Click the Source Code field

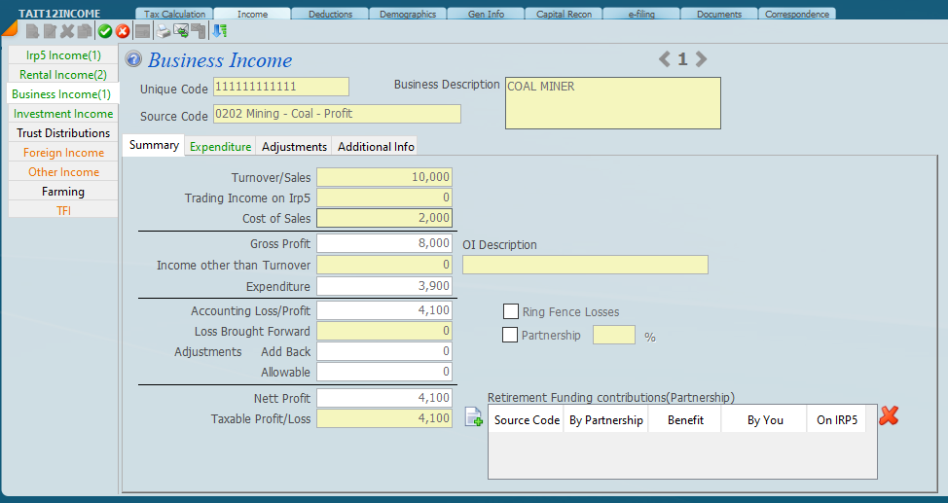point(337,114)
